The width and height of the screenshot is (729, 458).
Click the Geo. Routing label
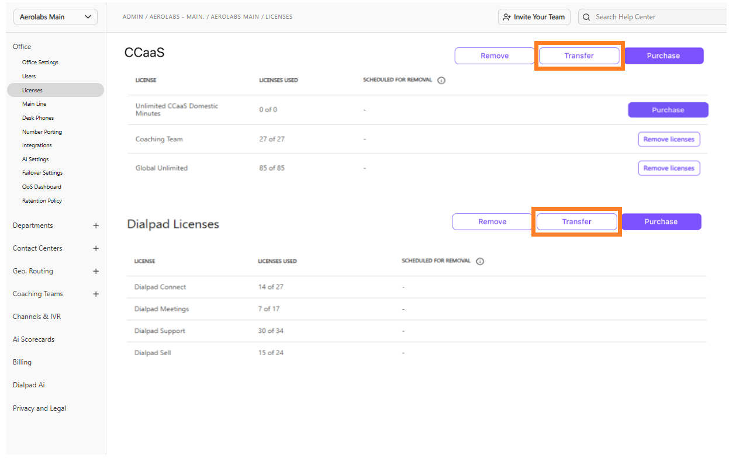(x=33, y=271)
